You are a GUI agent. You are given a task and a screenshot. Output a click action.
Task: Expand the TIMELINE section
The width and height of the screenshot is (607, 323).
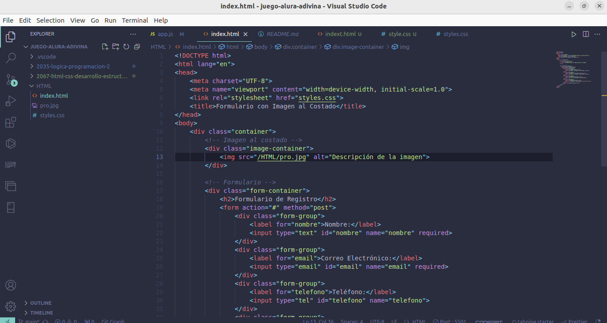41,313
